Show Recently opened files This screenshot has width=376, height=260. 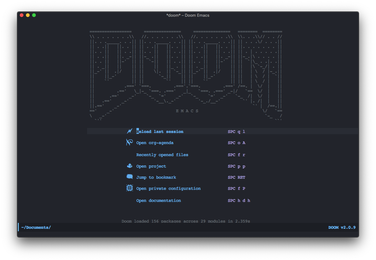tap(162, 155)
